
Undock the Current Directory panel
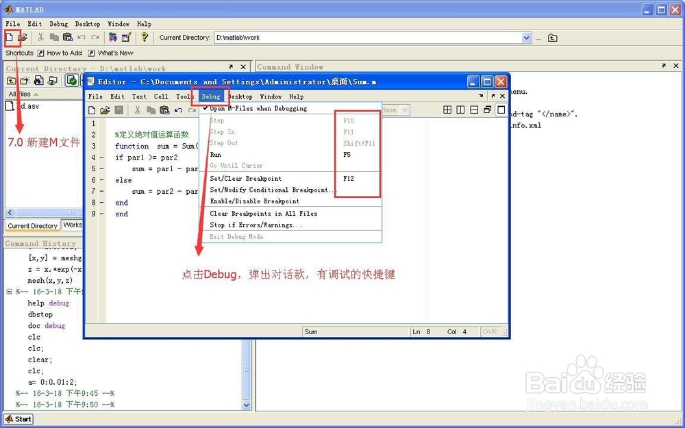231,66
